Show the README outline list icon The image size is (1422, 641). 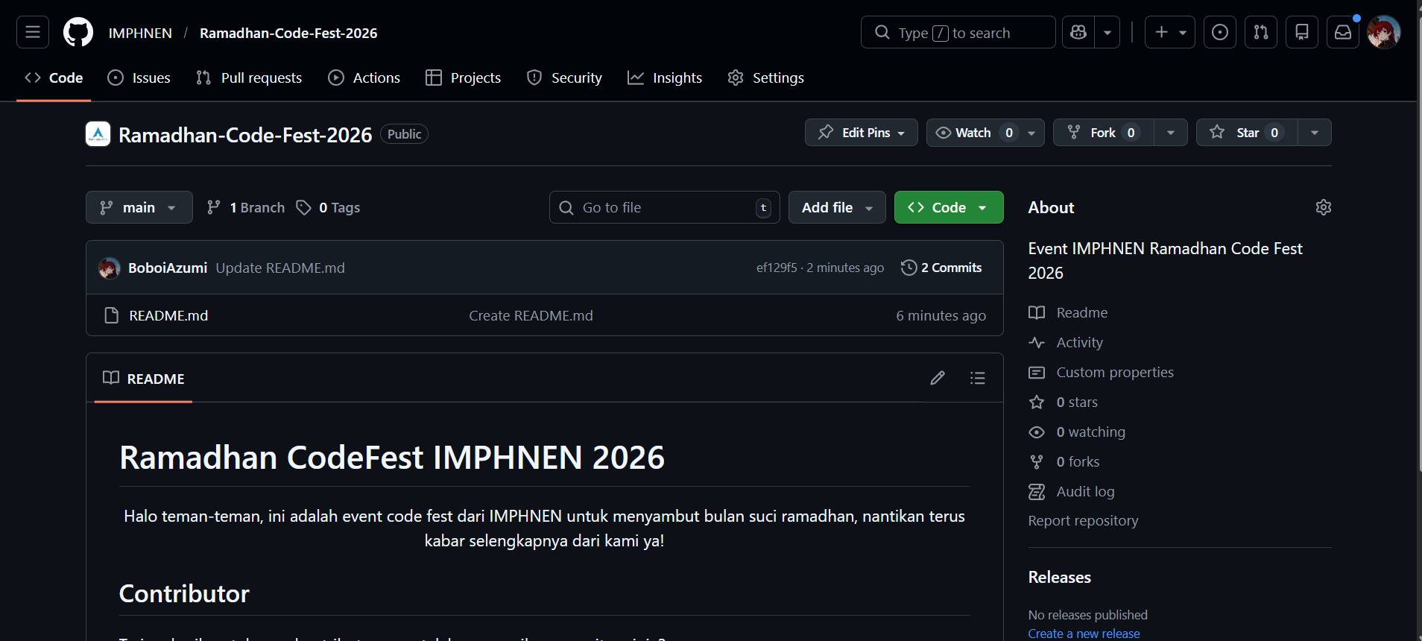(978, 378)
